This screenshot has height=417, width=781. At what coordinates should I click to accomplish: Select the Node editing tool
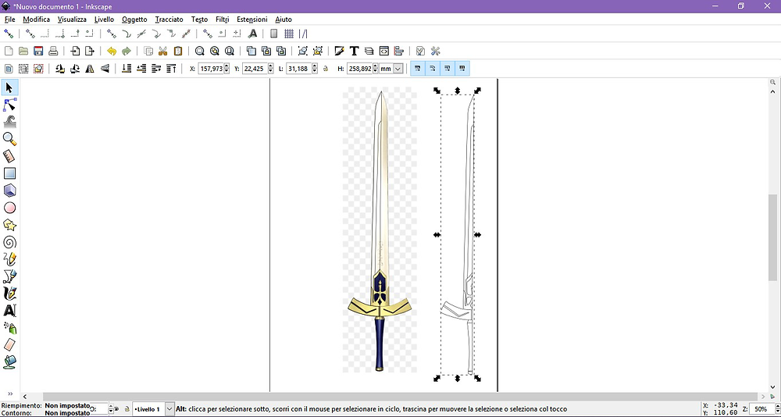[x=9, y=105]
